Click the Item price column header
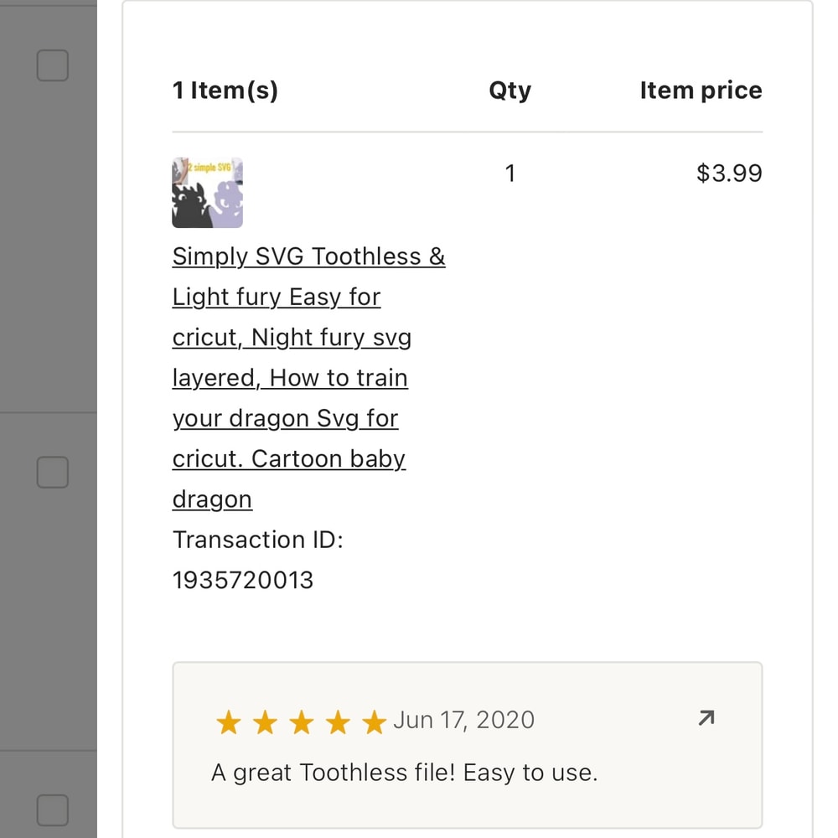 pos(701,91)
